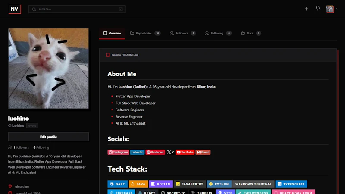Click the Tech Stack: heading
The height and width of the screenshot is (194, 345).
point(127,169)
